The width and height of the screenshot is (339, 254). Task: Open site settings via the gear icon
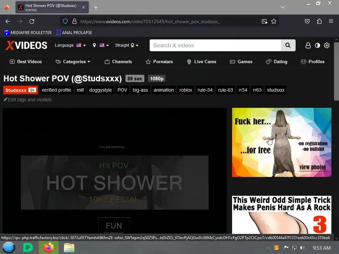point(327,45)
